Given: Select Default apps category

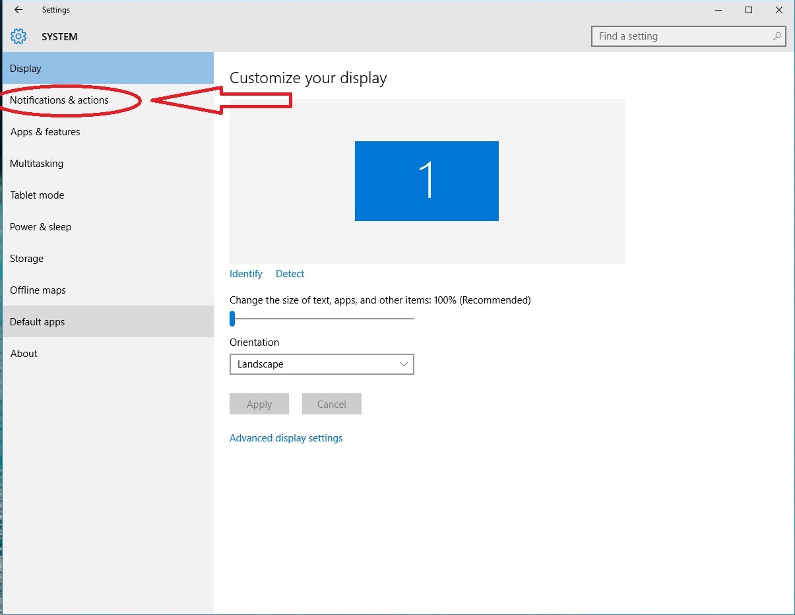Looking at the screenshot, I should (x=108, y=321).
